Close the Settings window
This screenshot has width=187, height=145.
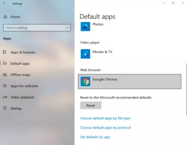click(183, 3)
